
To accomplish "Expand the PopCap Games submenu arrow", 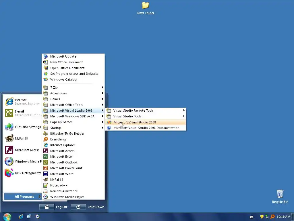I will tap(102, 122).
